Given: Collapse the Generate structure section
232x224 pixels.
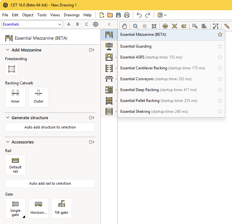Looking at the screenshot, I should coord(8,118).
